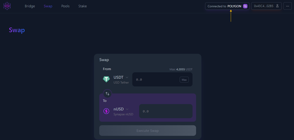The image size is (294, 140).
Task: Switch to the Stake tab
Action: [82, 6]
